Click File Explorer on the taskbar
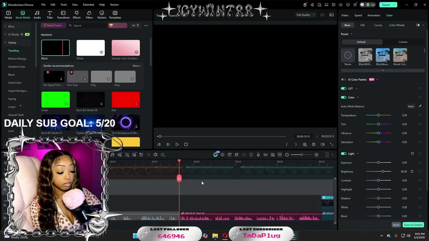This screenshot has width=429, height=241. (215, 236)
